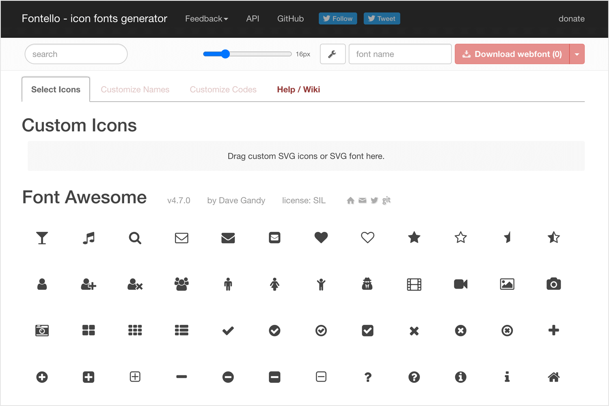609x406 pixels.
Task: Pick the male figure icon
Action: [228, 284]
